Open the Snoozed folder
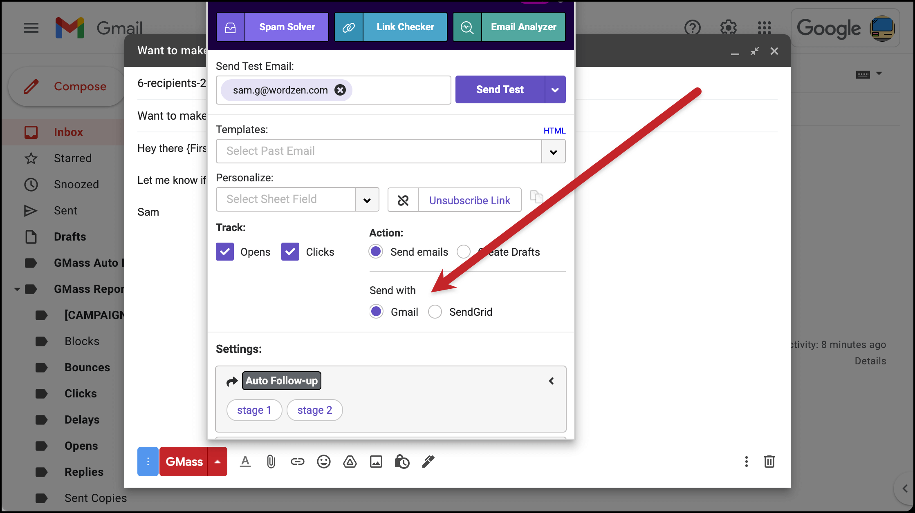Image resolution: width=915 pixels, height=513 pixels. tap(76, 184)
